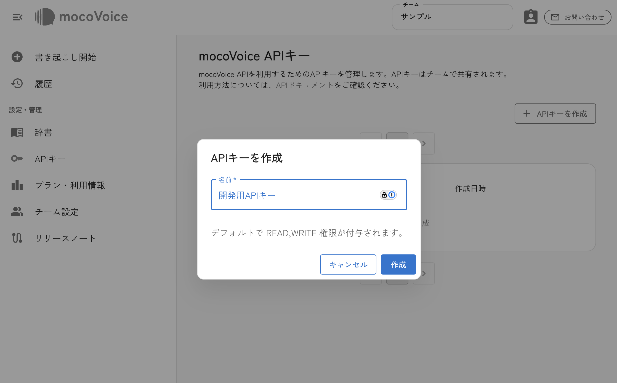This screenshot has height=383, width=617.
Task: Open 辞書 menu item
Action: [x=43, y=132]
